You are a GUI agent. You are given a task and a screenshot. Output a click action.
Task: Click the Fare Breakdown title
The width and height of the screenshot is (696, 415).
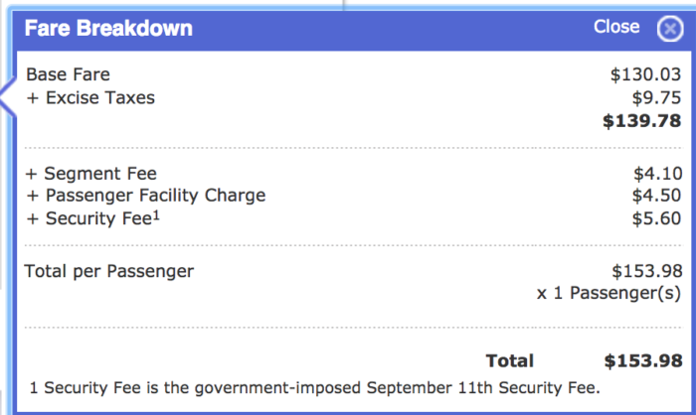(x=108, y=29)
